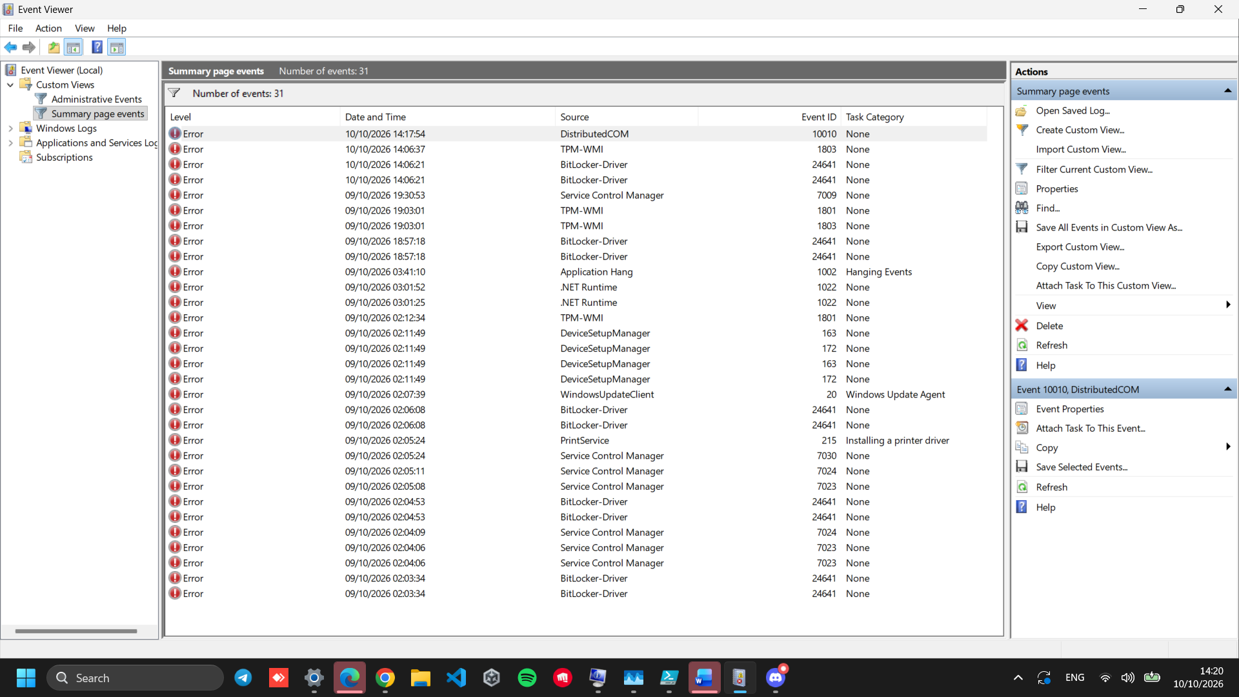This screenshot has height=697, width=1239.
Task: Open the View menu in menu bar
Action: (x=85, y=28)
